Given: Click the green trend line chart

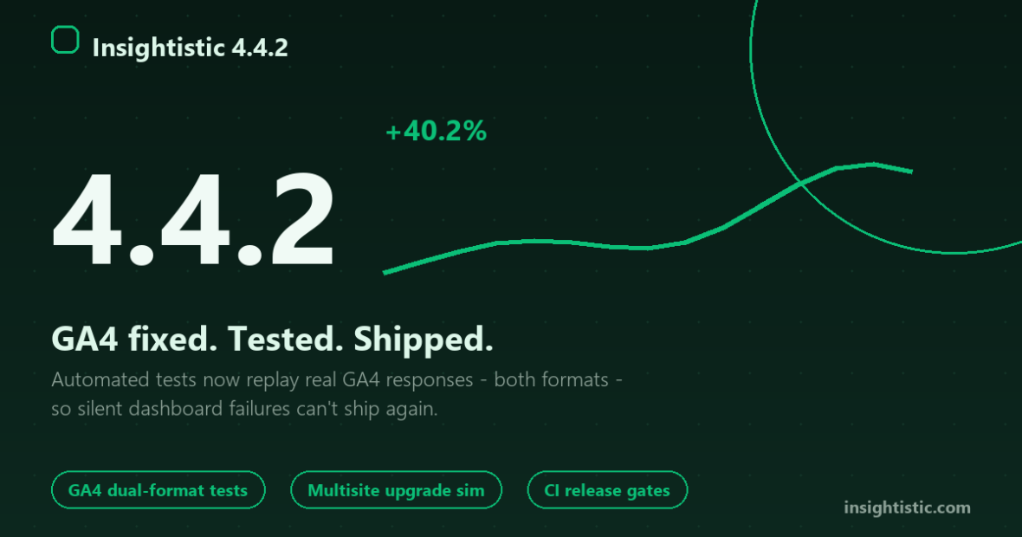Looking at the screenshot, I should coord(647,219).
